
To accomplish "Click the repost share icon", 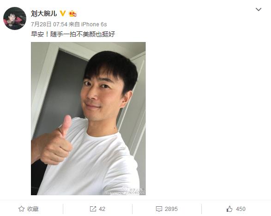I will tap(93, 209).
